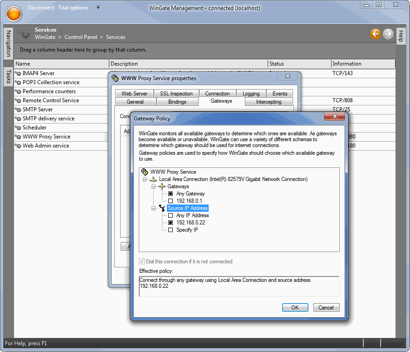The width and height of the screenshot is (410, 352).
Task: Open the Connection tab
Action: click(217, 93)
